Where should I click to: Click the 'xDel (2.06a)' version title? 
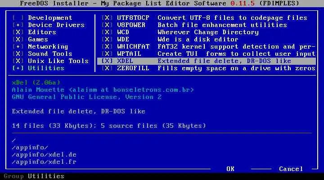click(x=36, y=83)
